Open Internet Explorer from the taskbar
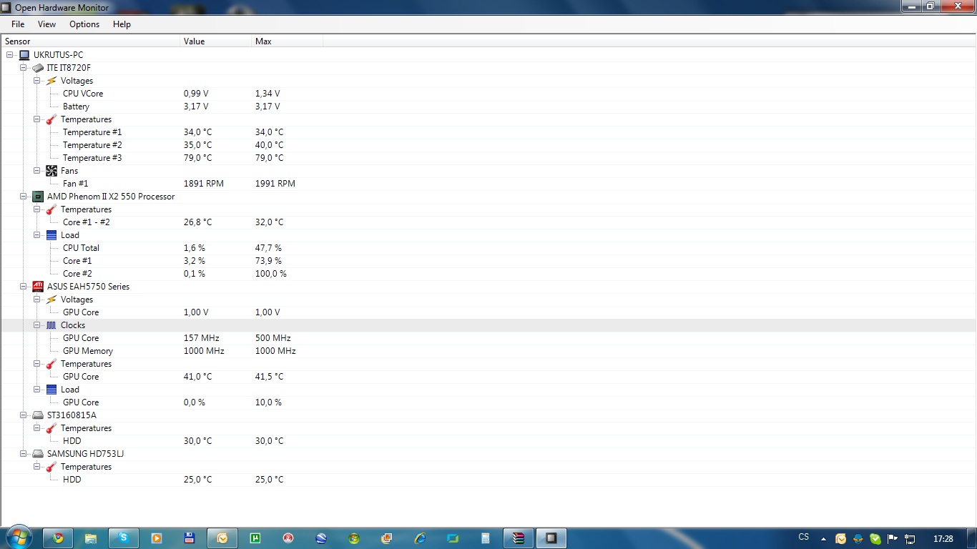This screenshot has height=549, width=977. tap(420, 538)
